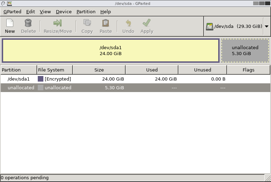The width and height of the screenshot is (271, 182).
Task: Sort by the Used column header
Action: click(x=152, y=70)
